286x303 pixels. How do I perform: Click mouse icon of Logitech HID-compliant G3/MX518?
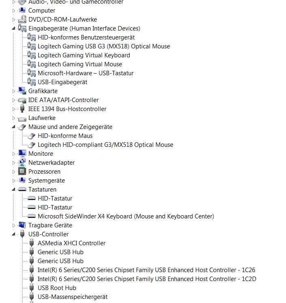click(x=31, y=145)
